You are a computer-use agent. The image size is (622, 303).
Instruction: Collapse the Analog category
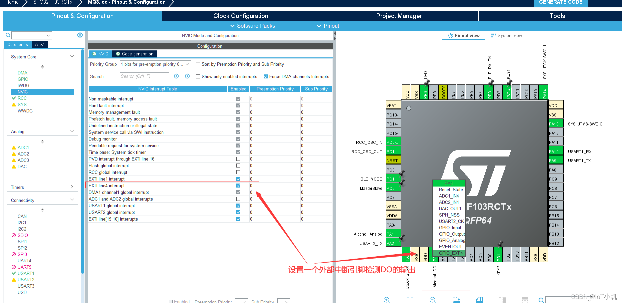pyautogui.click(x=72, y=131)
